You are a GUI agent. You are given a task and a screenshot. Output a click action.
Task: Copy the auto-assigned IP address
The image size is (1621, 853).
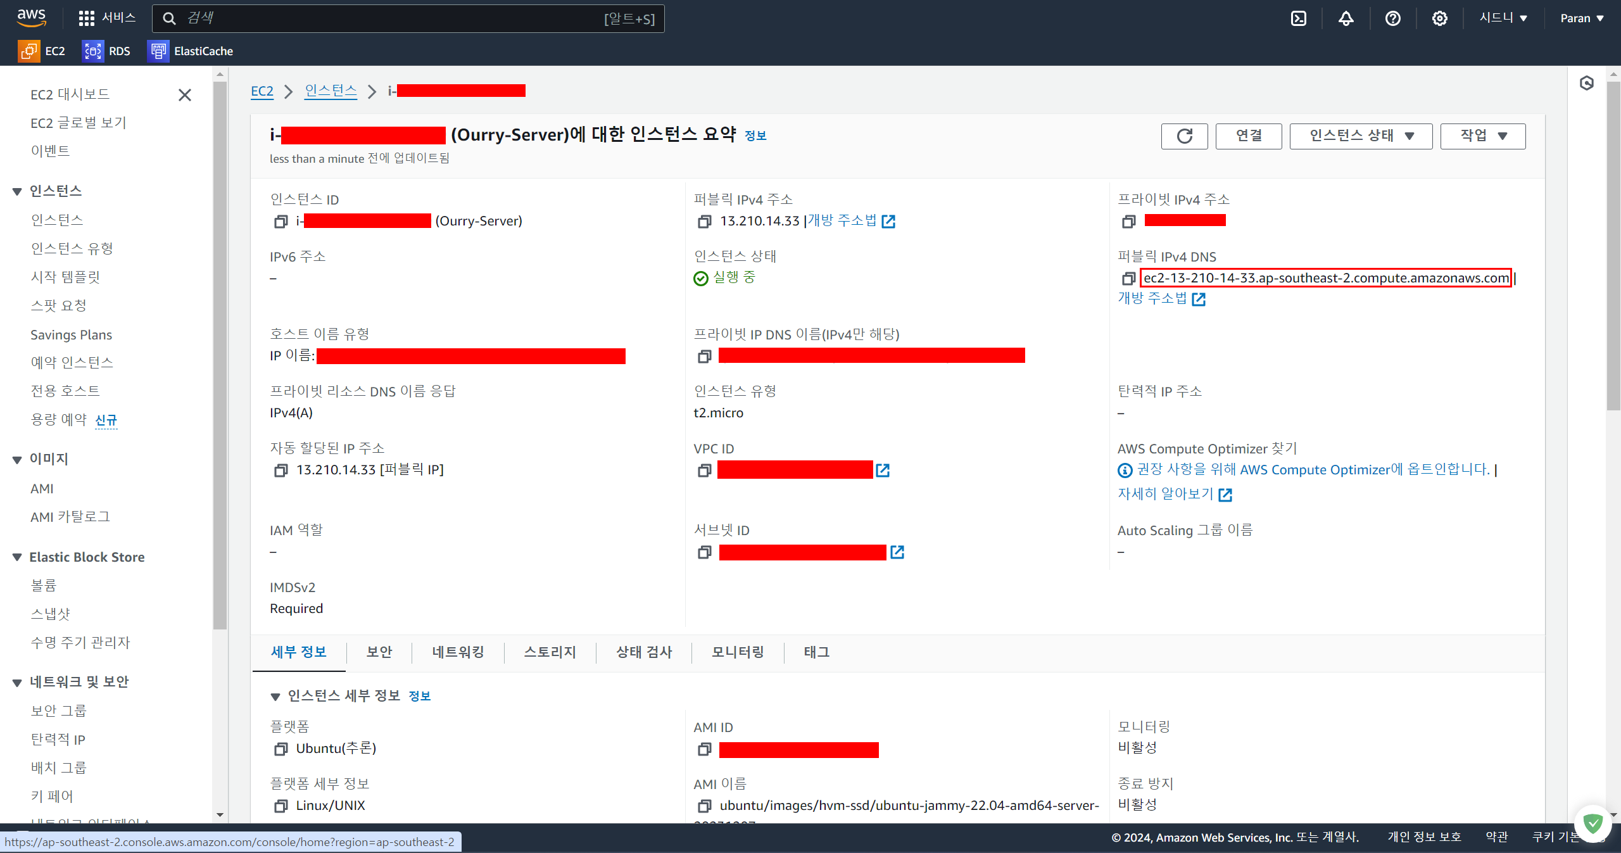coord(281,471)
